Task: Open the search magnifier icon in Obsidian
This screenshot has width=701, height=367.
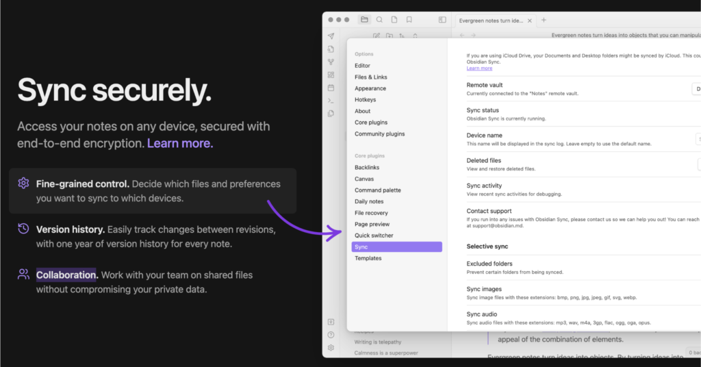Action: pyautogui.click(x=379, y=20)
